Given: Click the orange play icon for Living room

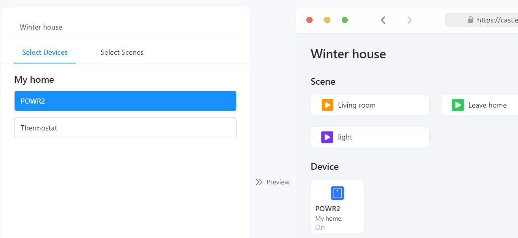Looking at the screenshot, I should 327,105.
